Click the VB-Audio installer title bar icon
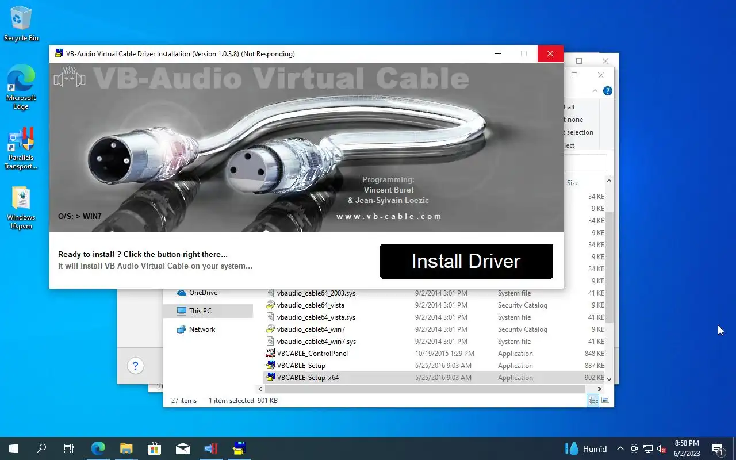The height and width of the screenshot is (460, 736). tap(59, 53)
